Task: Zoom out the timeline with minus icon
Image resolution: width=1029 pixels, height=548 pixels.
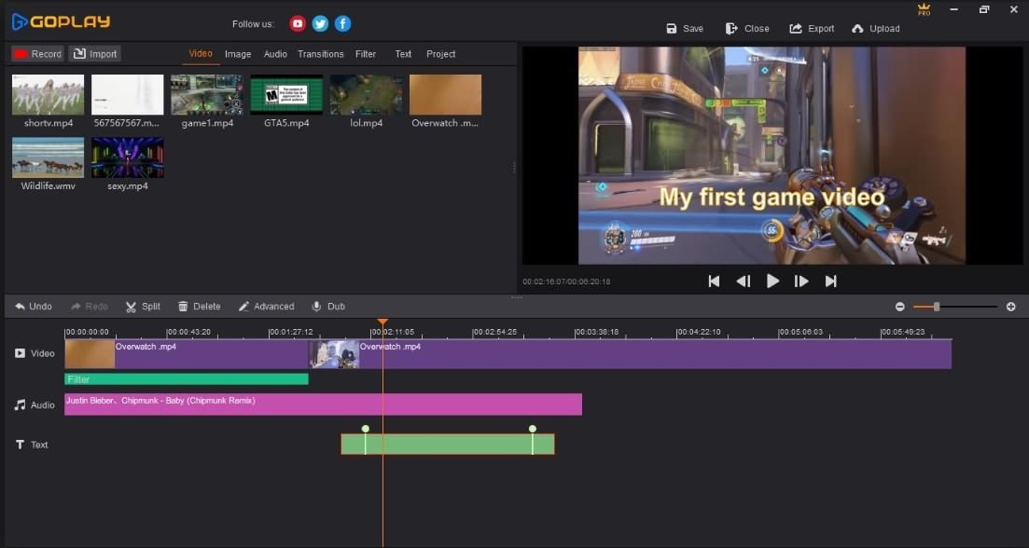Action: [x=899, y=307]
